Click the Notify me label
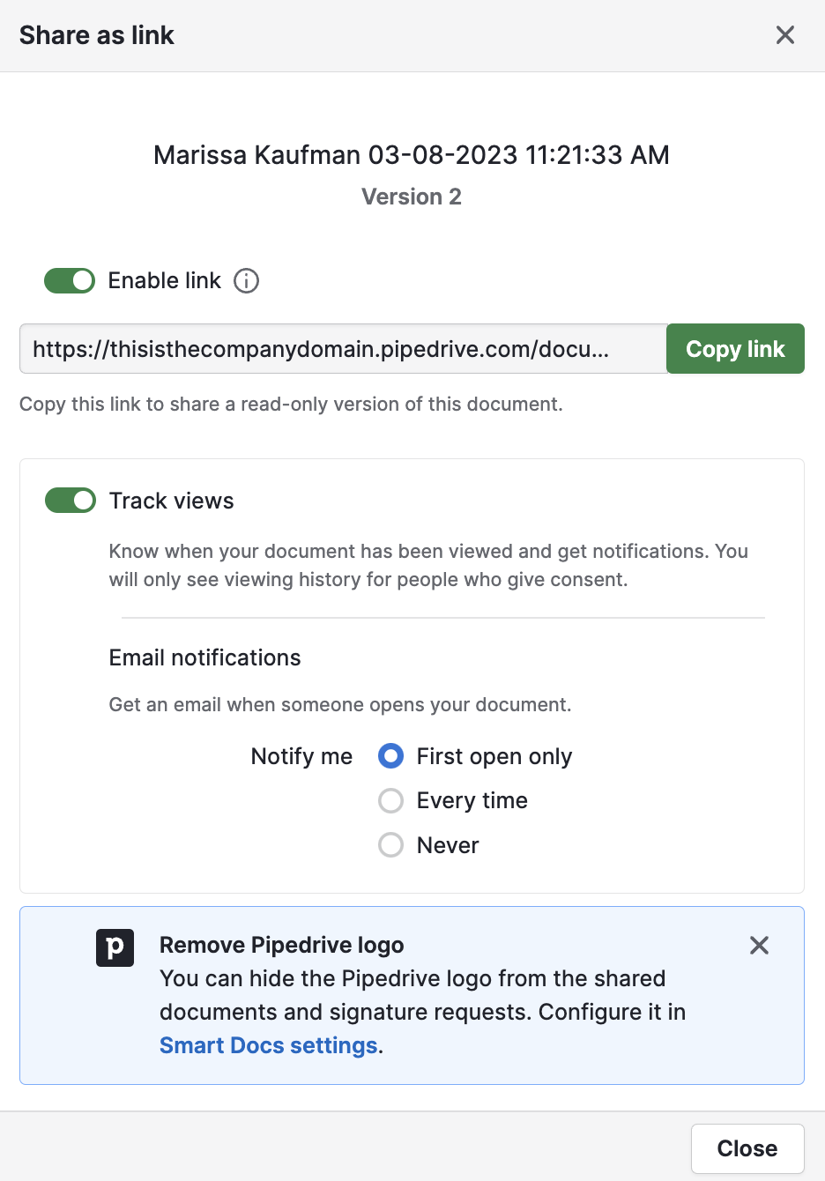 pos(301,756)
